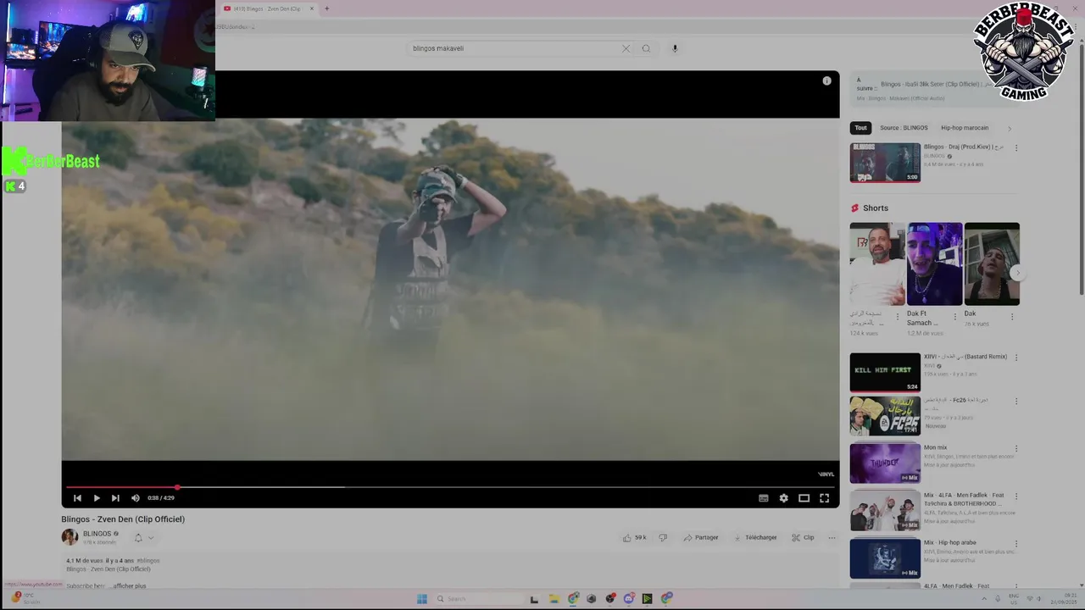The image size is (1085, 610).
Task: Toggle subtitles in the video player
Action: pyautogui.click(x=763, y=498)
